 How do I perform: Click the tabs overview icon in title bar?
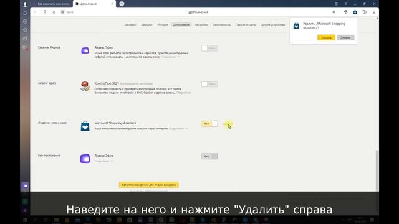[336, 4]
